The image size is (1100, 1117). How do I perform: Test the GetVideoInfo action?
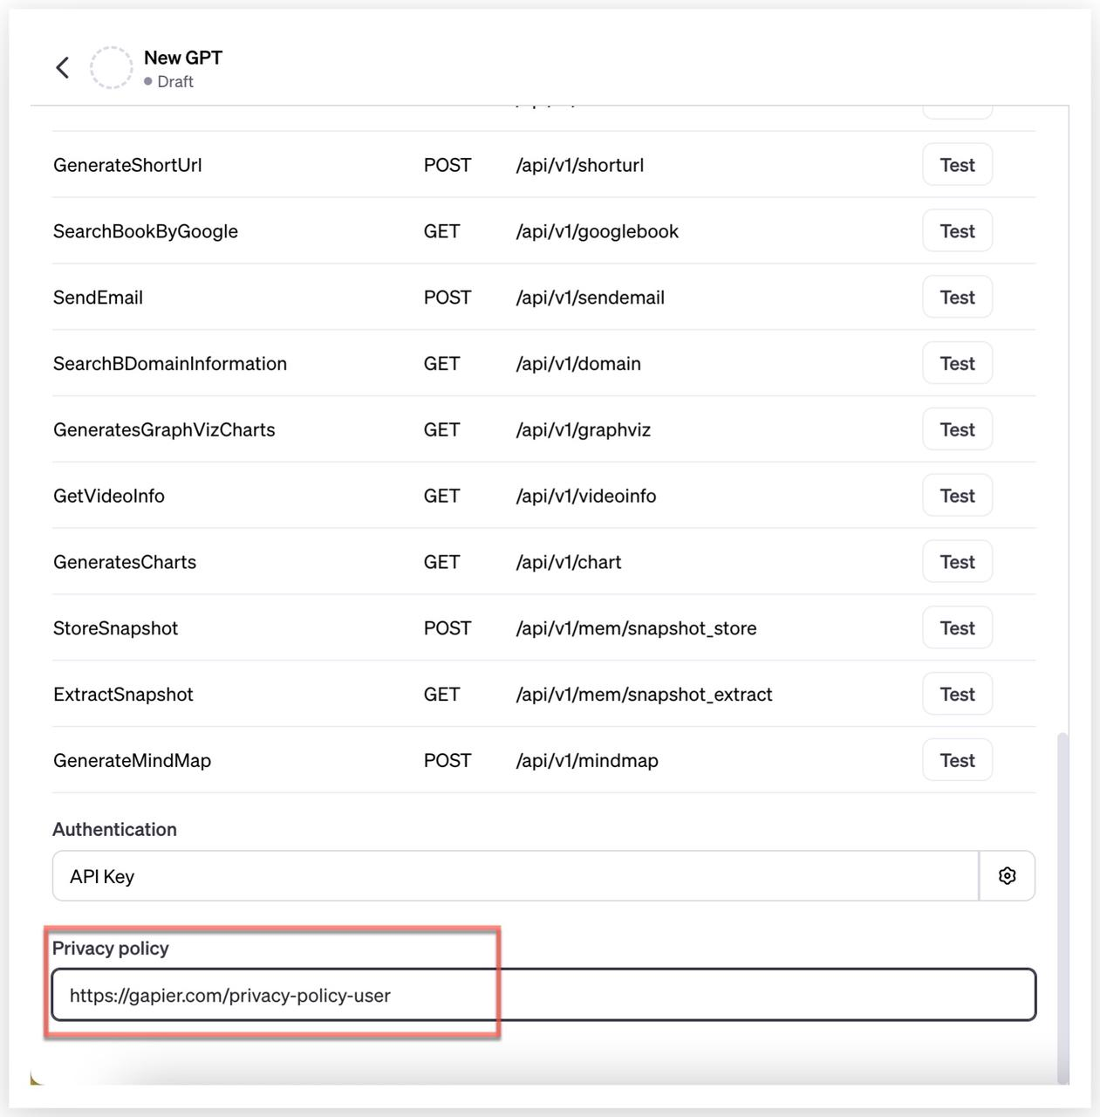[957, 496]
